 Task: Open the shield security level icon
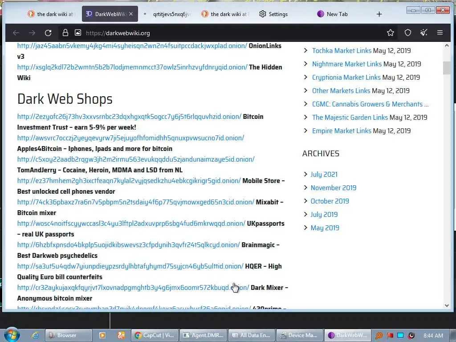pyautogui.click(x=408, y=33)
